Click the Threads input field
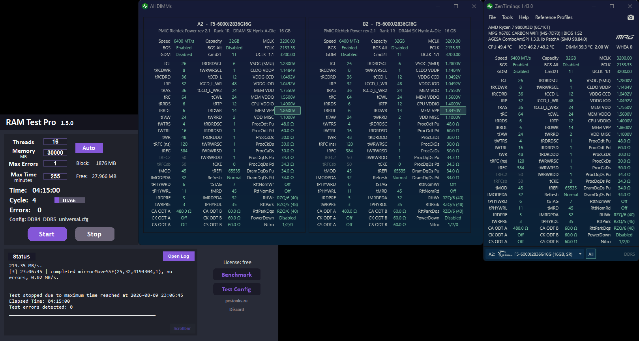 click(55, 142)
